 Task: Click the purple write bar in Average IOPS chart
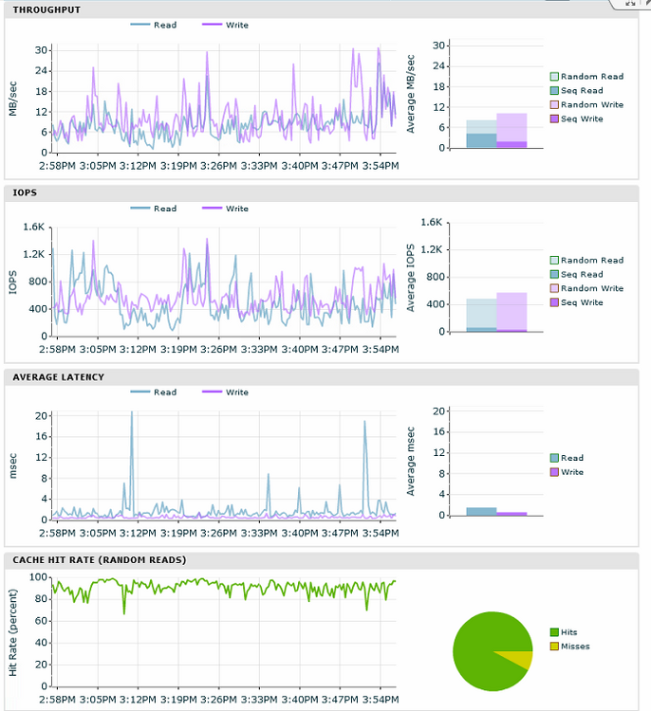click(512, 313)
